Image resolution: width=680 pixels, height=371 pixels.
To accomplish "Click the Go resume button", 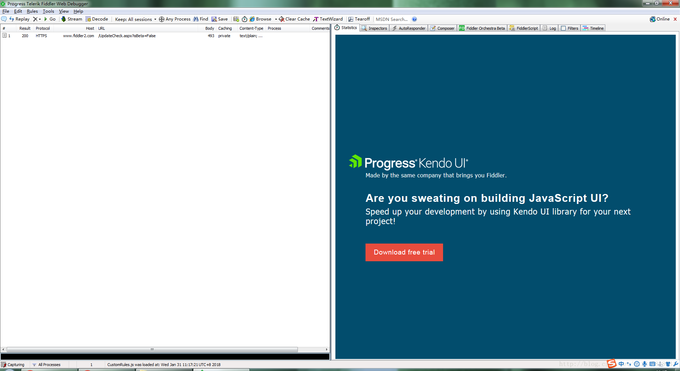I will (x=50, y=19).
